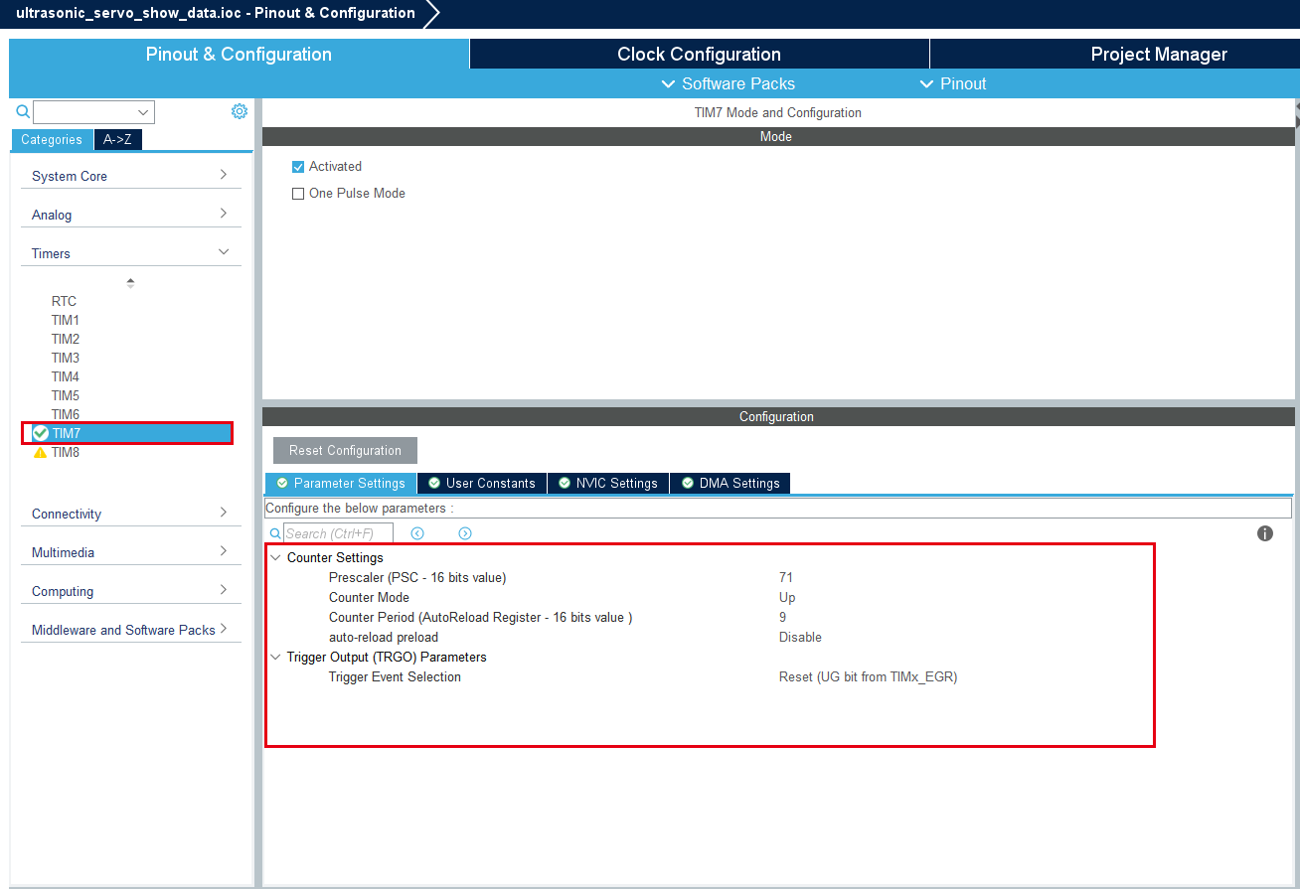The image size is (1300, 890).
Task: Open the Software Packs dropdown menu
Action: tap(729, 84)
